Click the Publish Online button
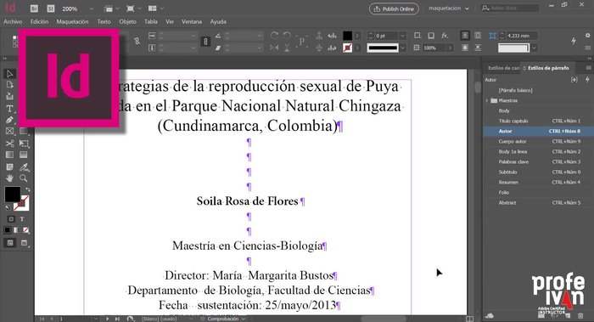 pos(394,8)
